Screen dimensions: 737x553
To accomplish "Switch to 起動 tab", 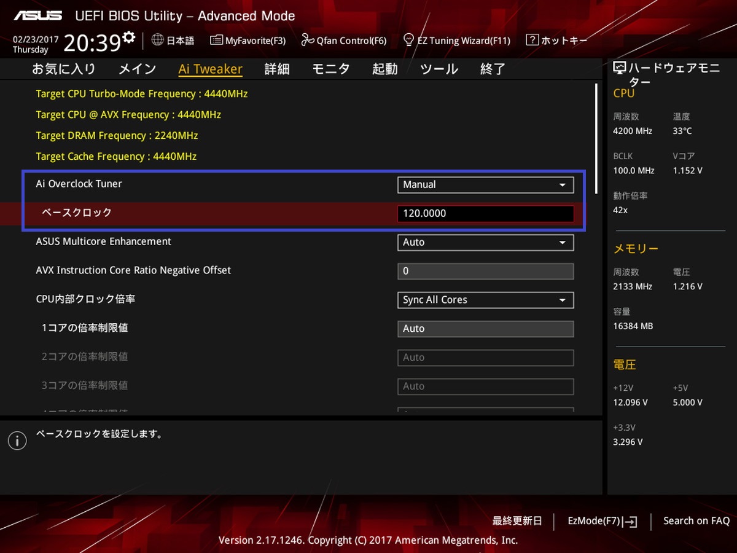I will click(385, 69).
